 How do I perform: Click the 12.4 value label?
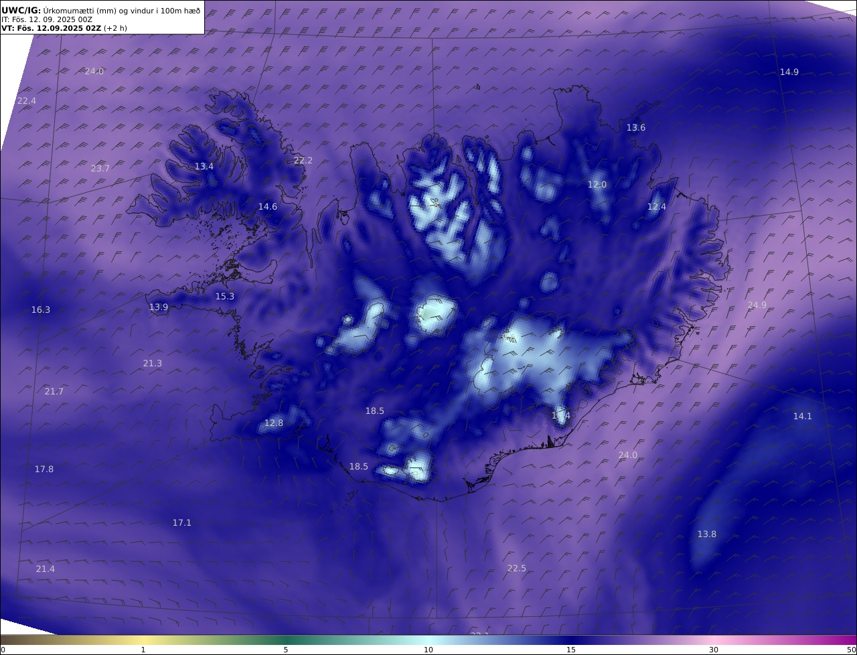[657, 206]
